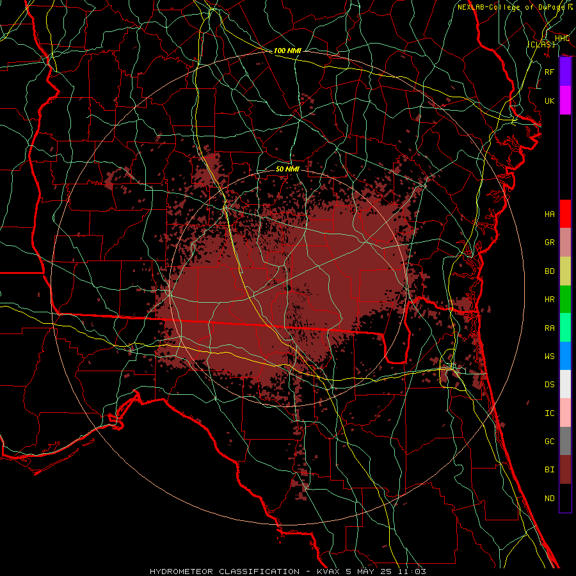Click the 50 NMI range ring label
The width and height of the screenshot is (576, 576).
[287, 169]
